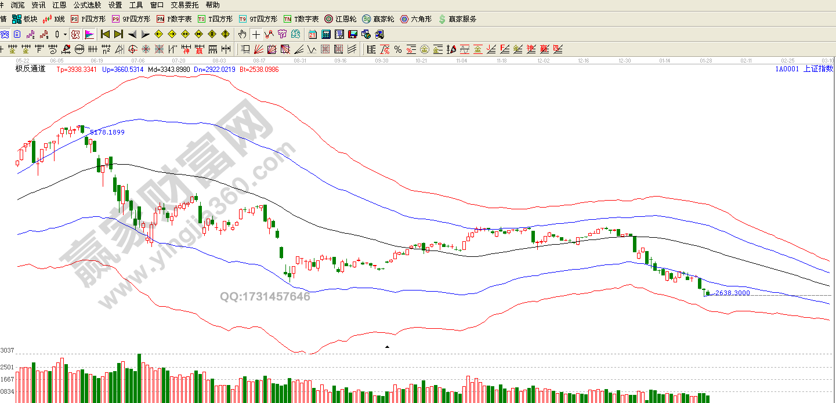This screenshot has width=836, height=403.
Task: Toggle the pink flag chart button
Action: 89,34
